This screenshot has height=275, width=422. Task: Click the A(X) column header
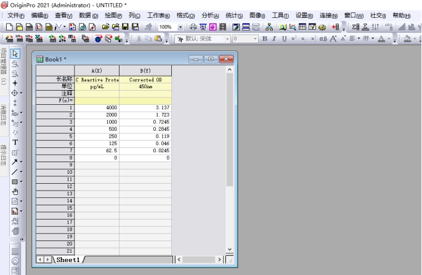tap(96, 71)
